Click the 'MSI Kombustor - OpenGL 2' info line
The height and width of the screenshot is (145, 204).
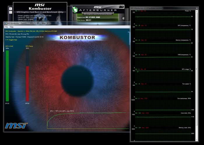[31, 31]
